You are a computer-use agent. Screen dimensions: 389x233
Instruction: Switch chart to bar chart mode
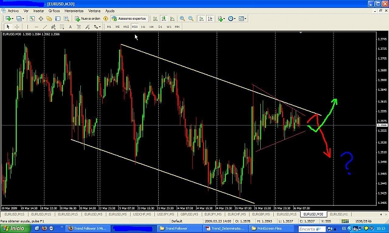(156, 19)
